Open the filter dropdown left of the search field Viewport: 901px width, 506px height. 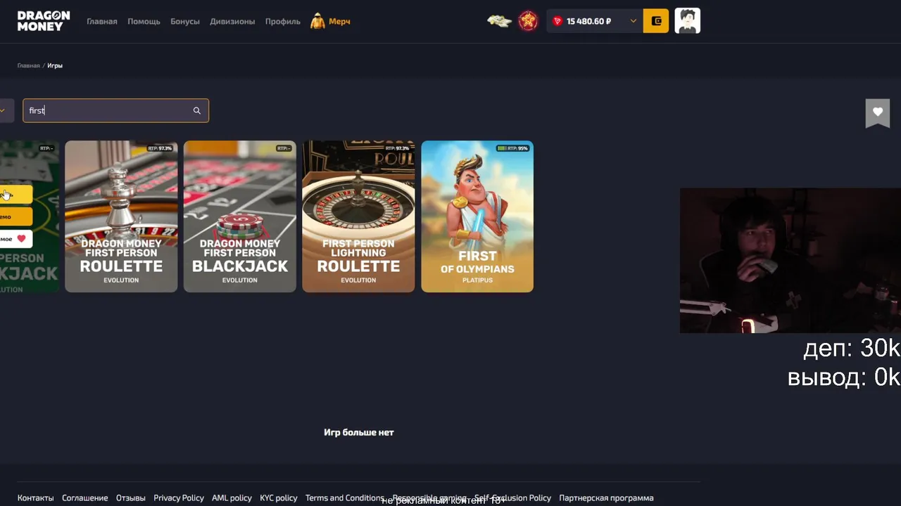click(6, 110)
